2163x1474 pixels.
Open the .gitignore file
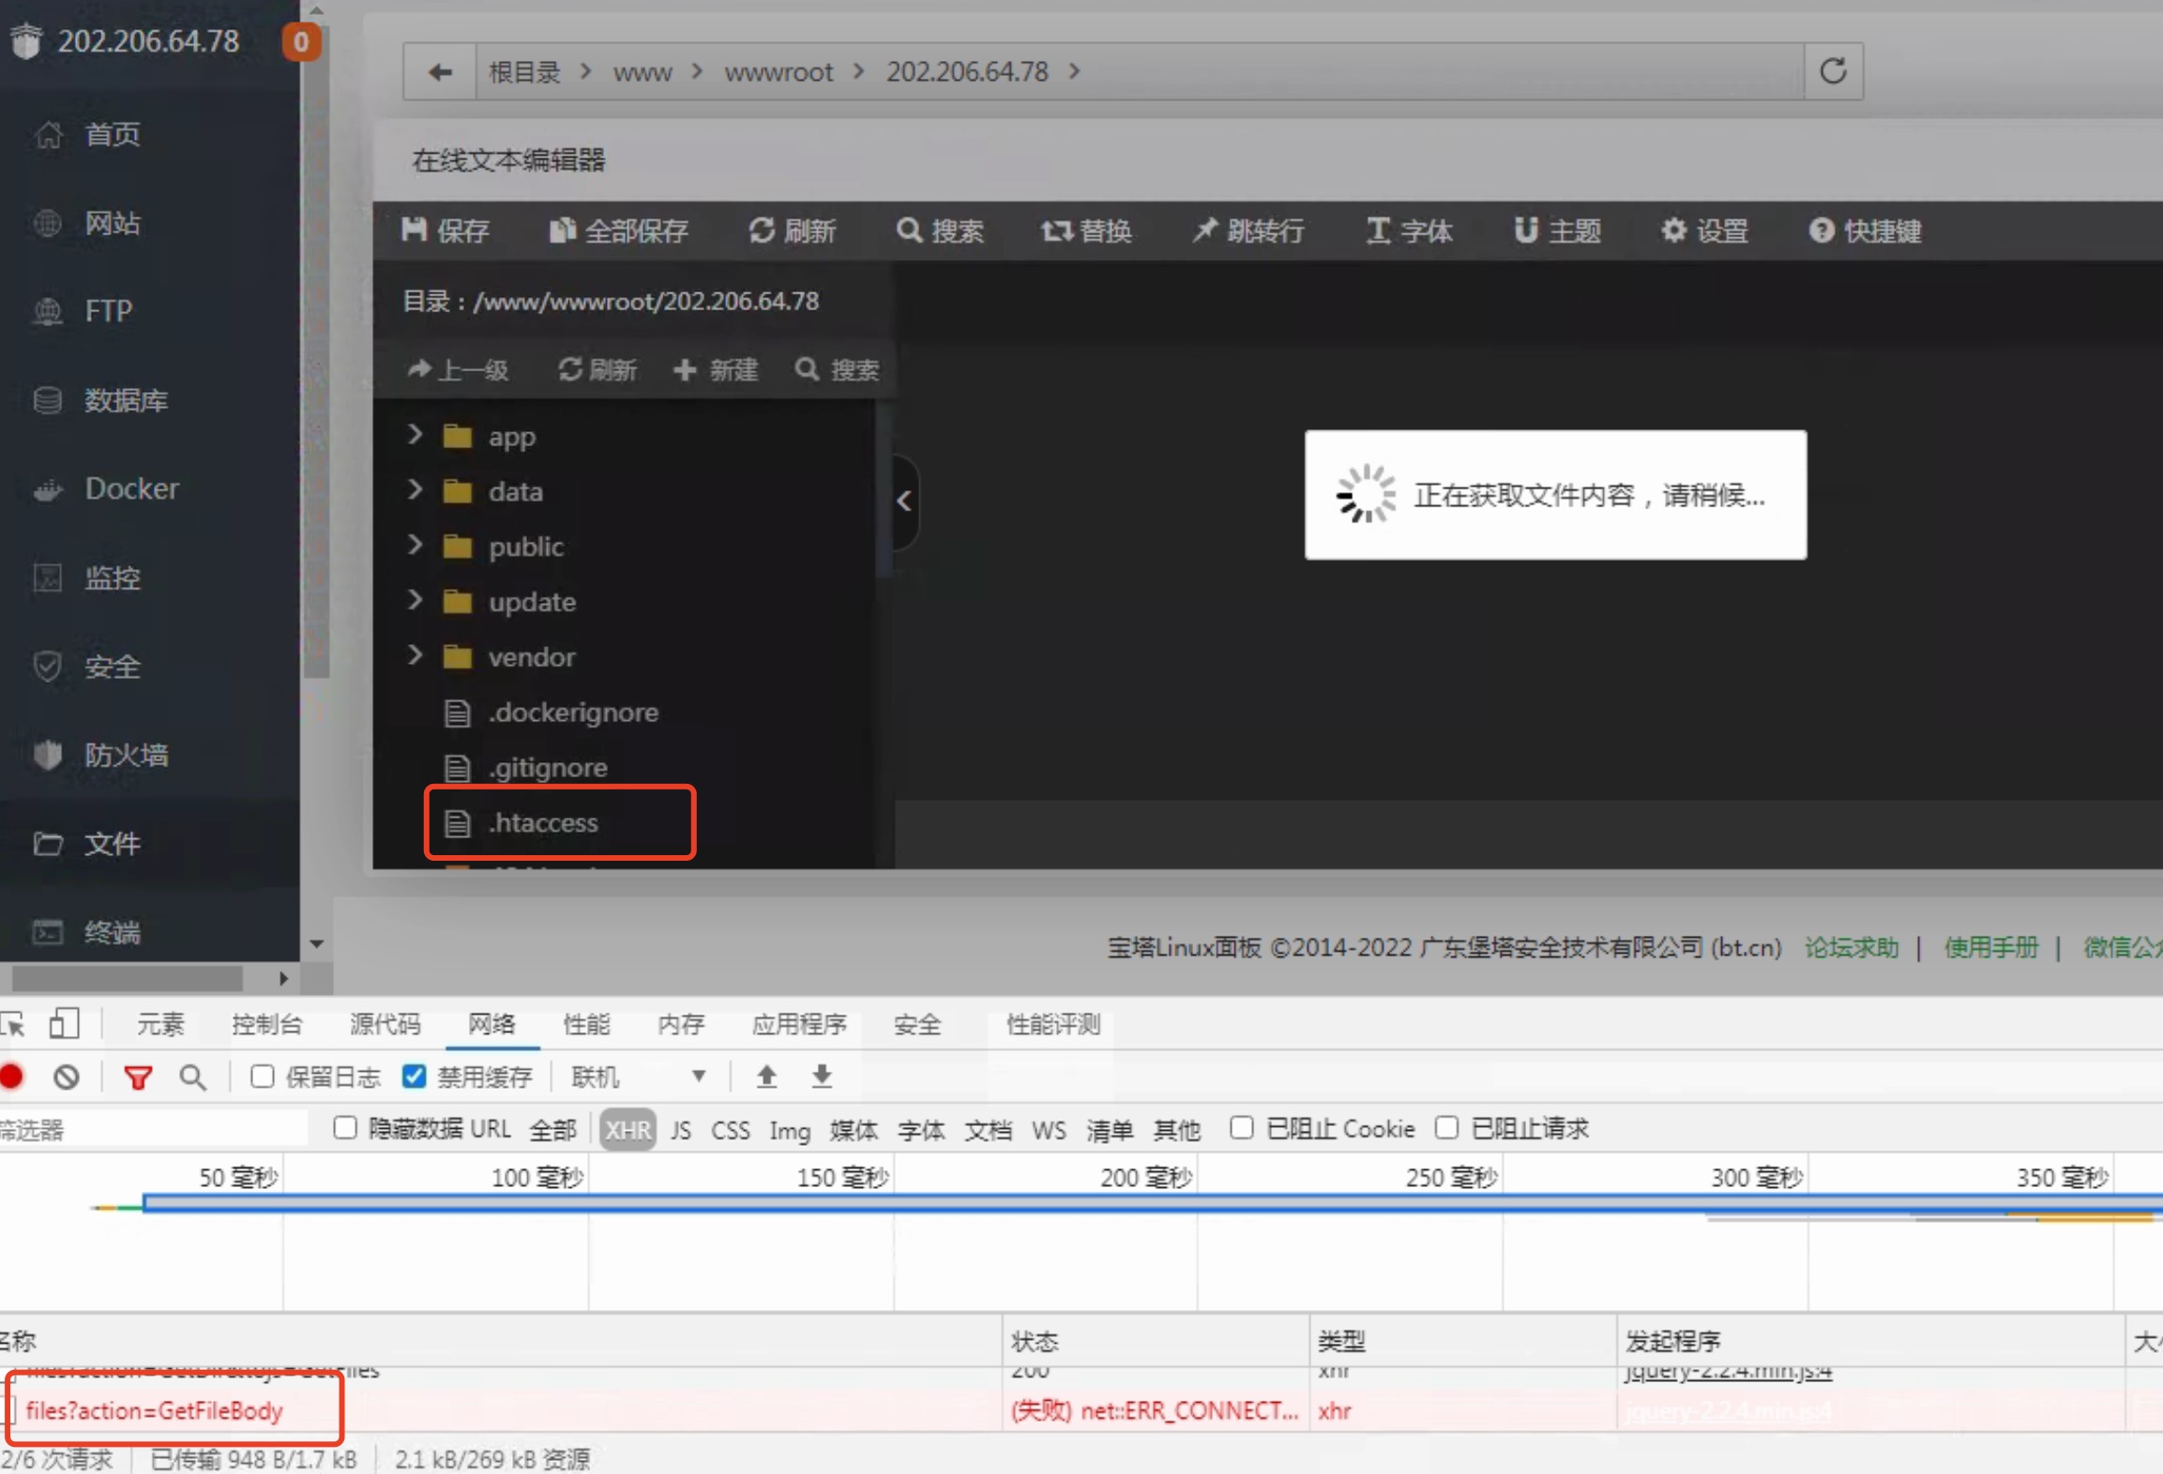coord(548,768)
